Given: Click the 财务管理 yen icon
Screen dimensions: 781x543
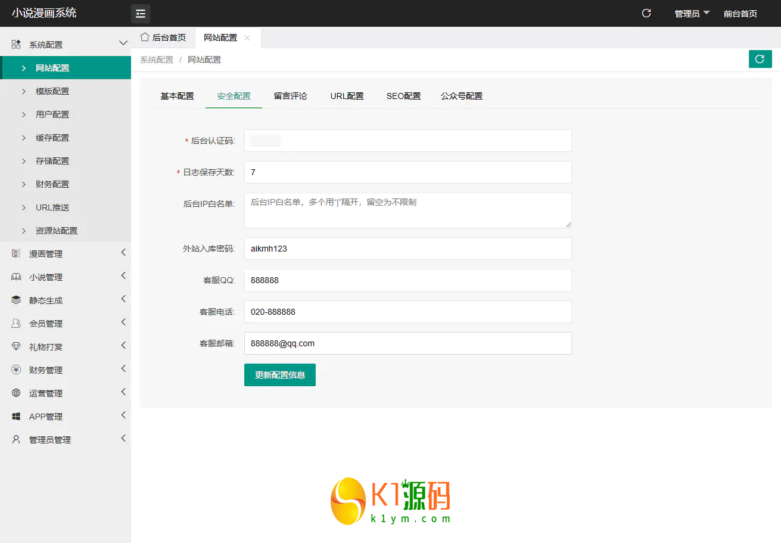Looking at the screenshot, I should [x=16, y=370].
